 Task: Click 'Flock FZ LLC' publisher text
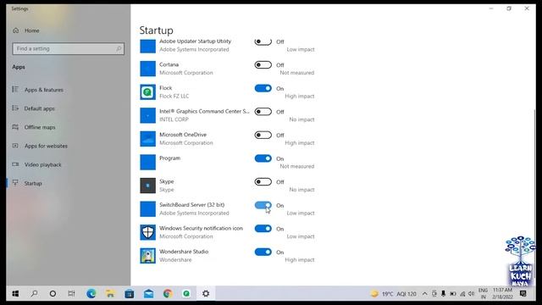click(x=174, y=96)
